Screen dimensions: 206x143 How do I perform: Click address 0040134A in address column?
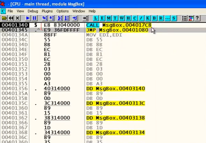14,35
